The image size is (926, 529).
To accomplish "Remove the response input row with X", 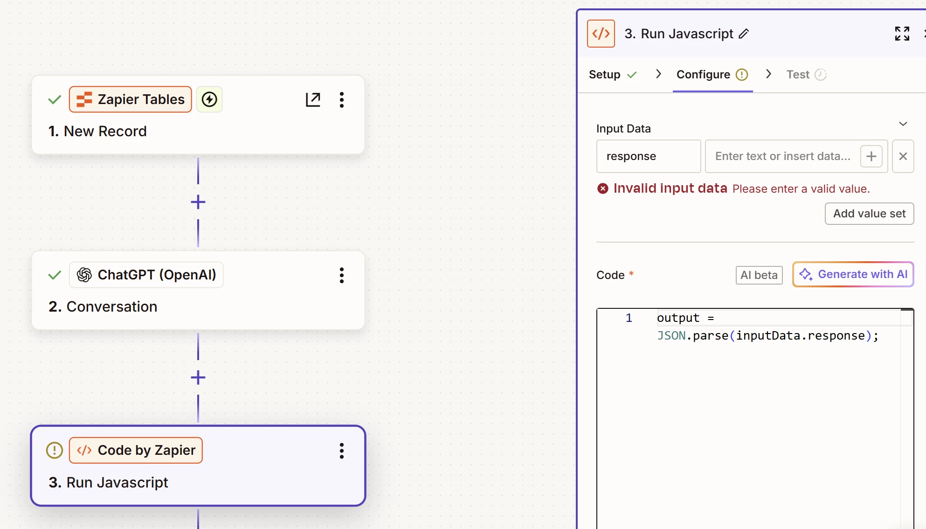I will tap(903, 156).
